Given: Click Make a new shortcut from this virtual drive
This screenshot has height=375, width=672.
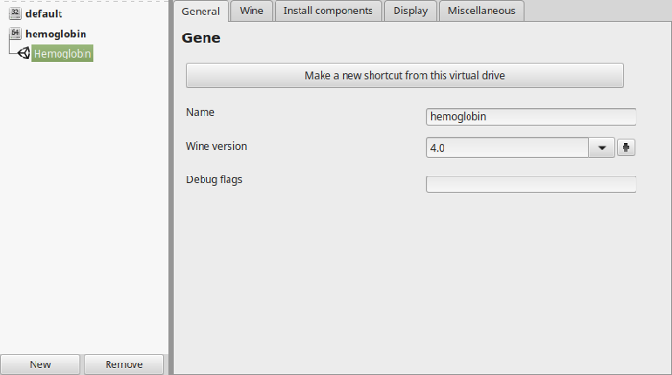Looking at the screenshot, I should pyautogui.click(x=405, y=76).
